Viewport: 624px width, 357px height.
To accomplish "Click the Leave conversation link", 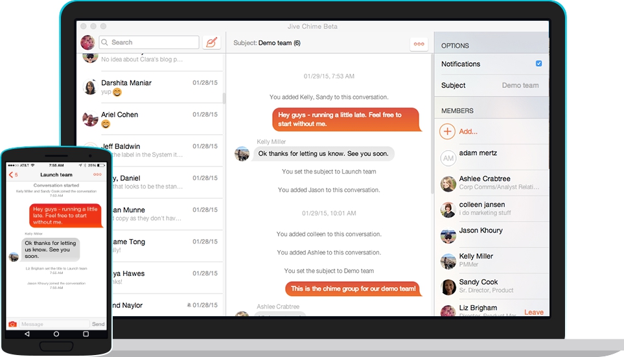I will [533, 312].
